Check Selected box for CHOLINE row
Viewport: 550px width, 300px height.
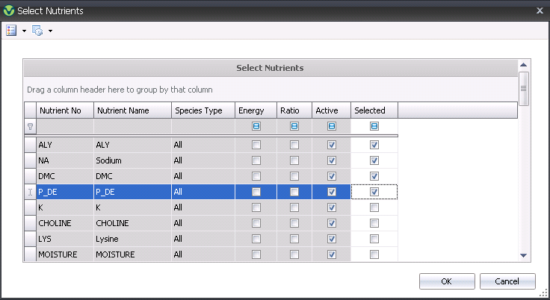pyautogui.click(x=374, y=223)
